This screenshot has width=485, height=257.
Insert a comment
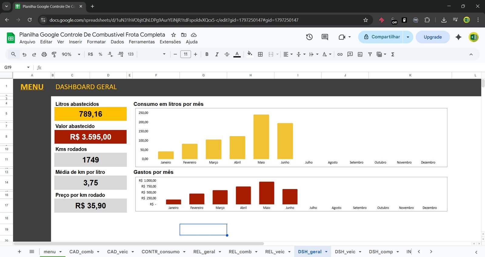pos(350,54)
